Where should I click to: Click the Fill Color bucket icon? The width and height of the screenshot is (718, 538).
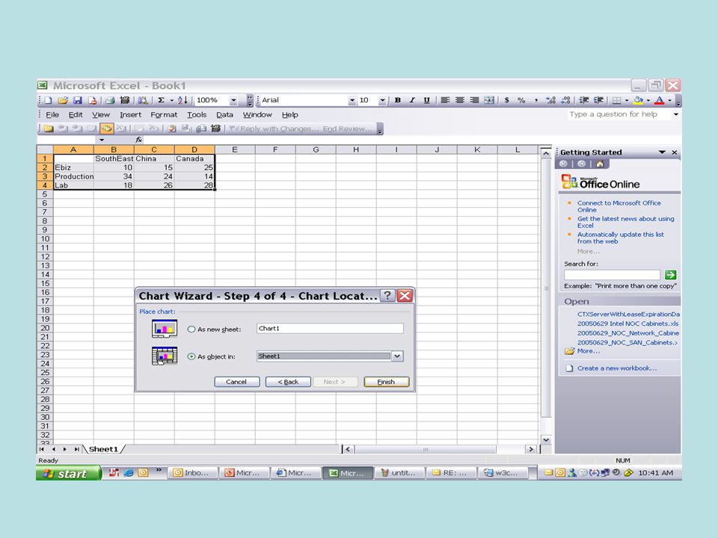(638, 100)
